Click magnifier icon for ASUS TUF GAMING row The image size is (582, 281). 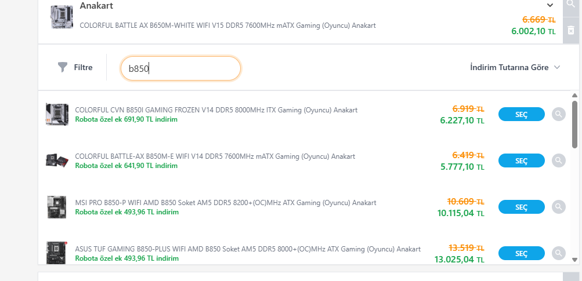(559, 253)
